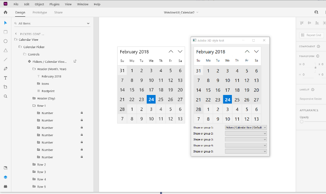Click the align middle vertical icon

(309, 23)
